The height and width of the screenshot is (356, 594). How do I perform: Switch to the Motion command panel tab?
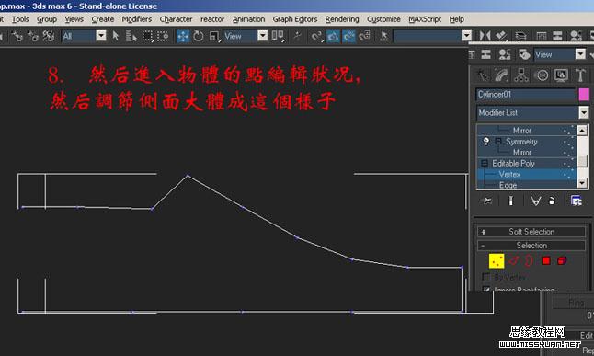click(542, 75)
